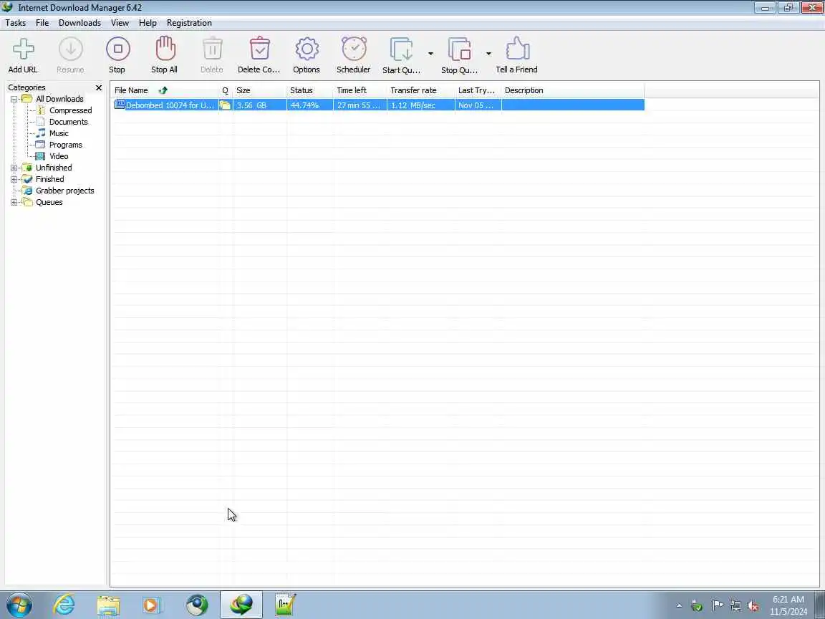Select the Video category
This screenshot has height=619, width=825.
click(x=59, y=156)
